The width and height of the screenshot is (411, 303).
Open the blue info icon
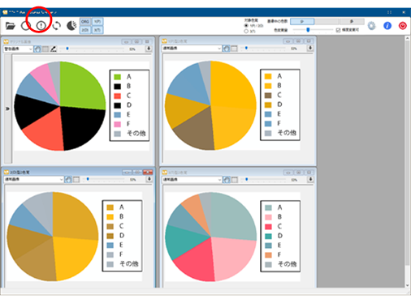(x=387, y=26)
